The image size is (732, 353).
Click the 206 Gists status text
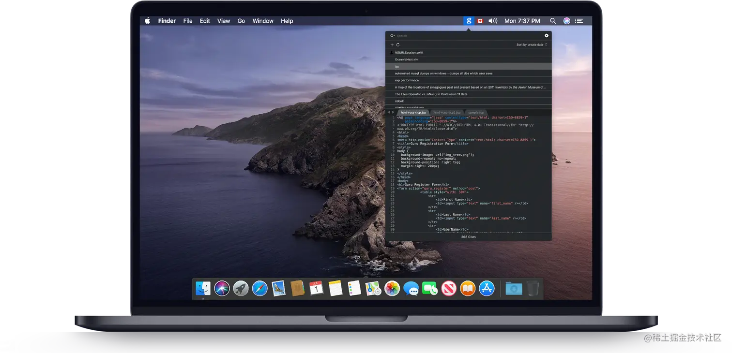point(468,237)
